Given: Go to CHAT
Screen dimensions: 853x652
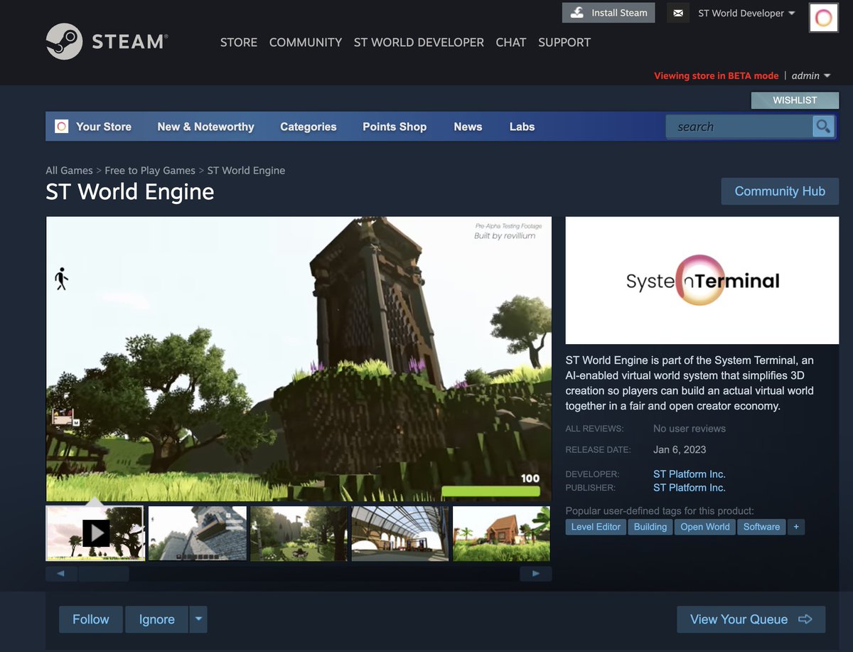Looking at the screenshot, I should pyautogui.click(x=511, y=42).
